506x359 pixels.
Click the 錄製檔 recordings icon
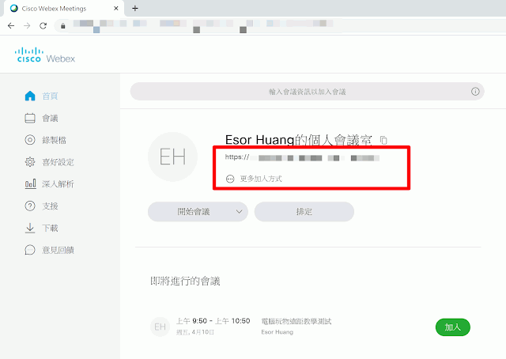(30, 140)
